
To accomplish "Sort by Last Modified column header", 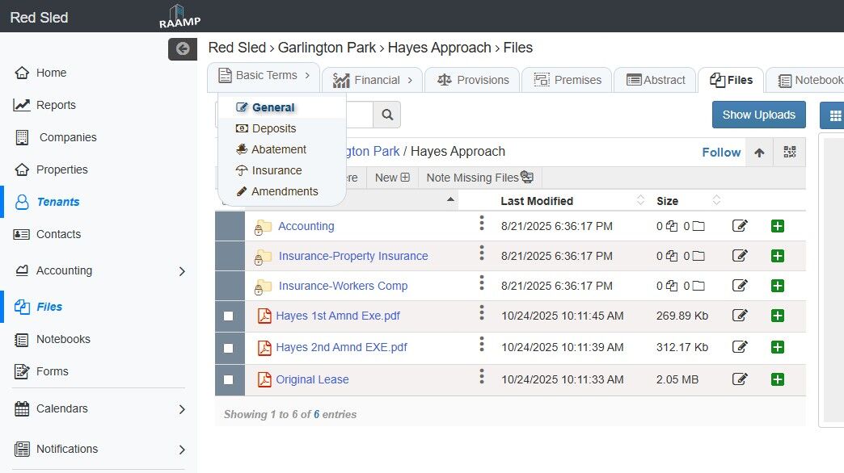I will point(537,201).
